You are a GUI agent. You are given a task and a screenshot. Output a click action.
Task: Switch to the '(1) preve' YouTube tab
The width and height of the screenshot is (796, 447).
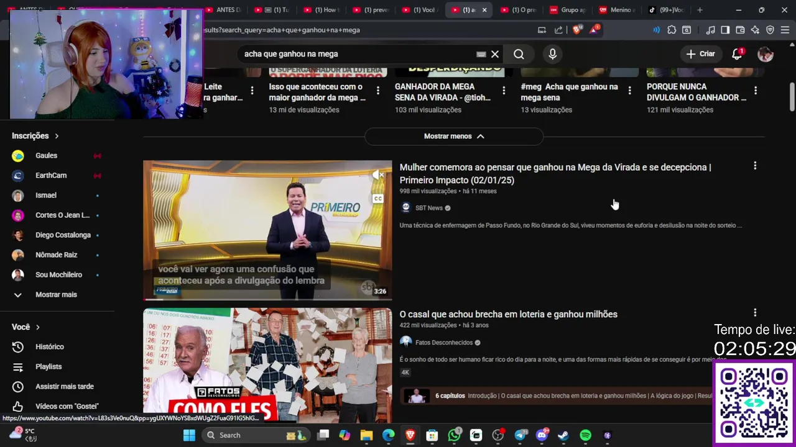[x=371, y=10]
